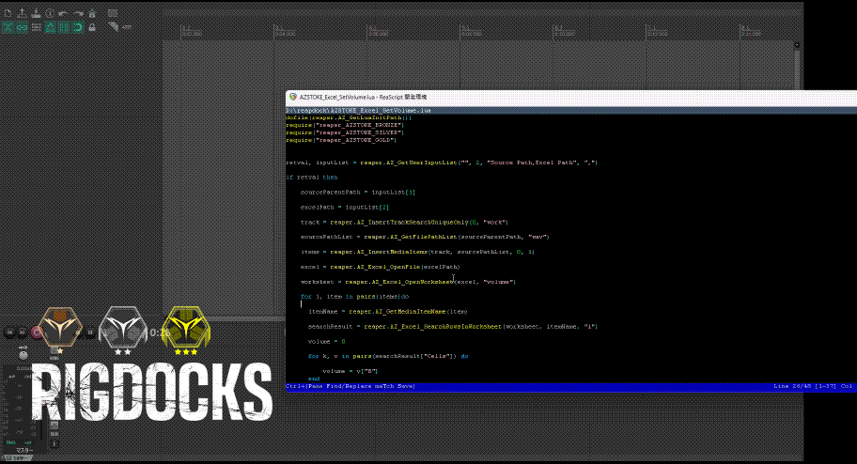Undo the last action
The width and height of the screenshot is (857, 464).
pyautogui.click(x=63, y=13)
